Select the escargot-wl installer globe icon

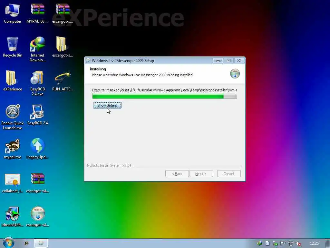pyautogui.click(x=37, y=216)
